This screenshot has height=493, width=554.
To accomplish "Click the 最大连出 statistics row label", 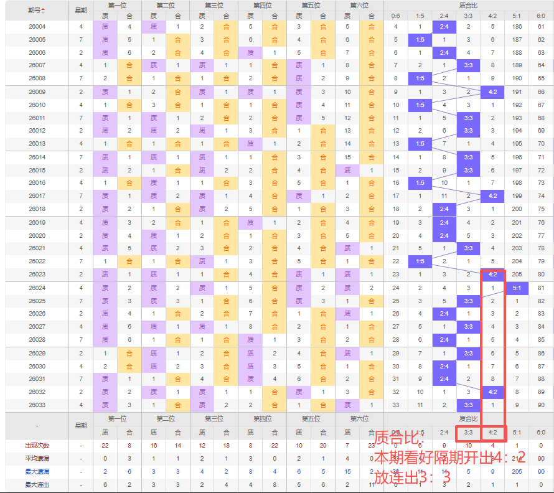I will coord(37,484).
